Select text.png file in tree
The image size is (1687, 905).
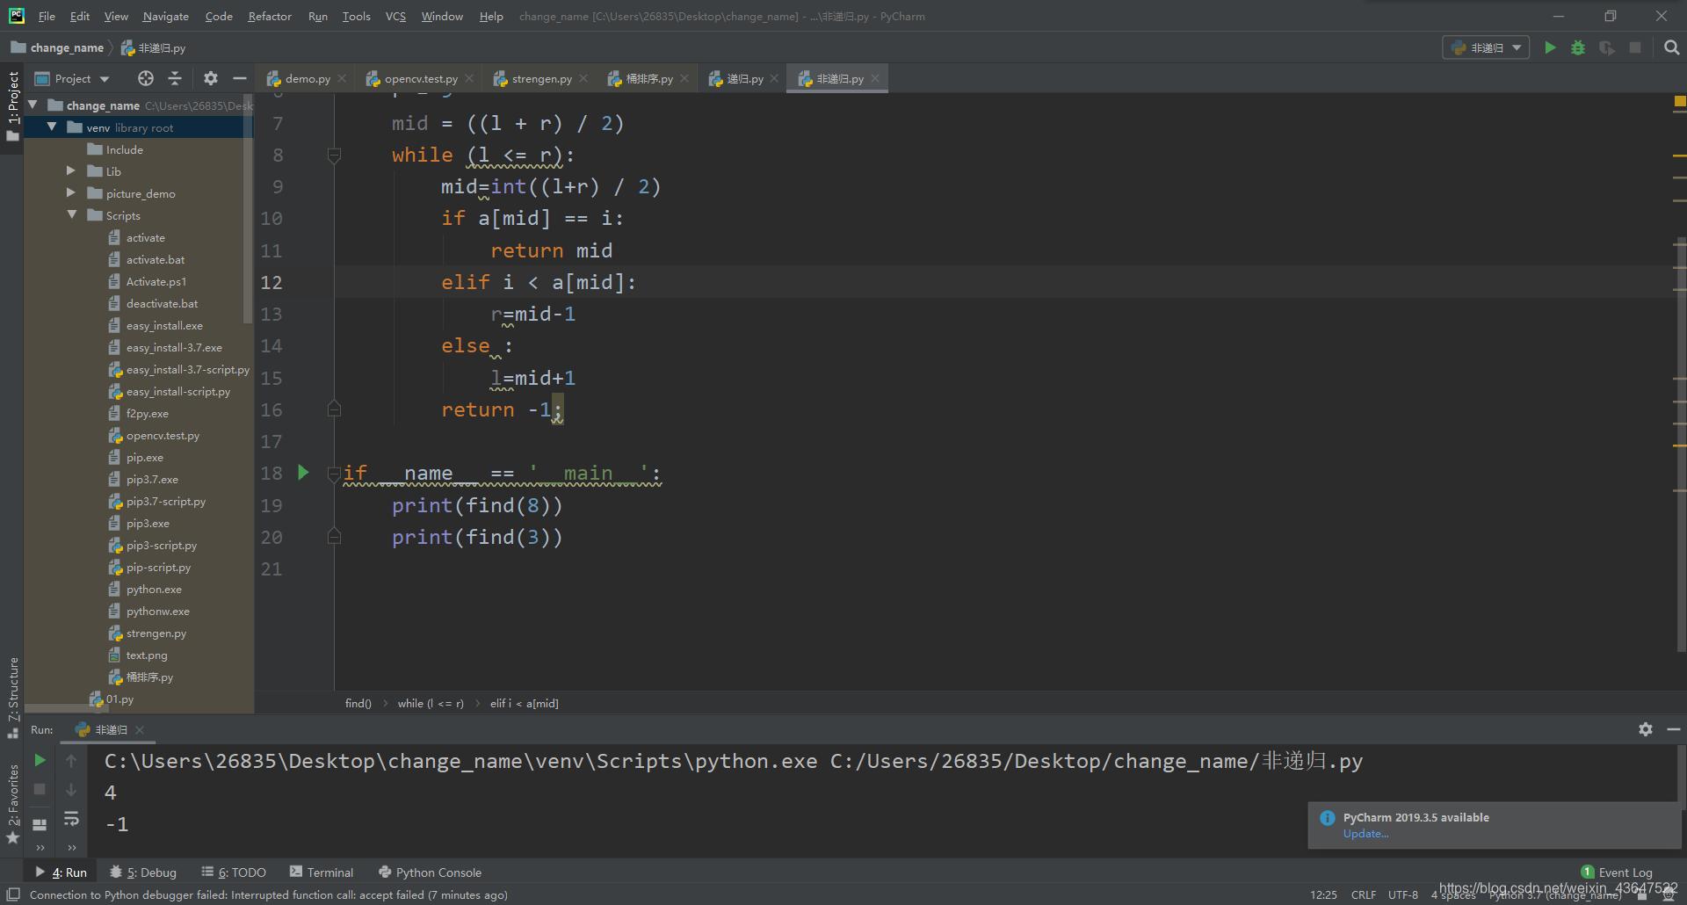tap(147, 655)
